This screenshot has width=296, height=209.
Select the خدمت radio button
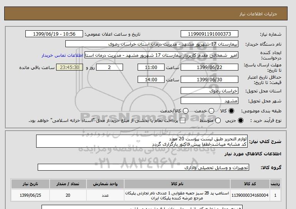click(x=211, y=111)
